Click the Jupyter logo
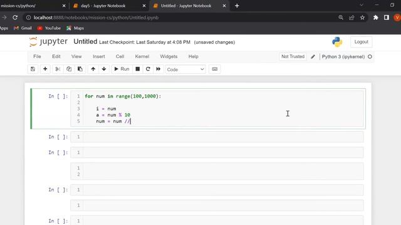The width and height of the screenshot is (401, 225). (x=48, y=42)
